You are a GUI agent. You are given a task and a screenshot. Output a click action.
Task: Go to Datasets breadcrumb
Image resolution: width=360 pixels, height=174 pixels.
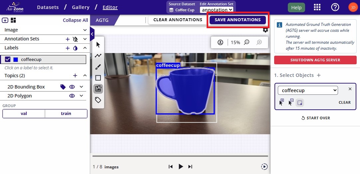(x=48, y=7)
